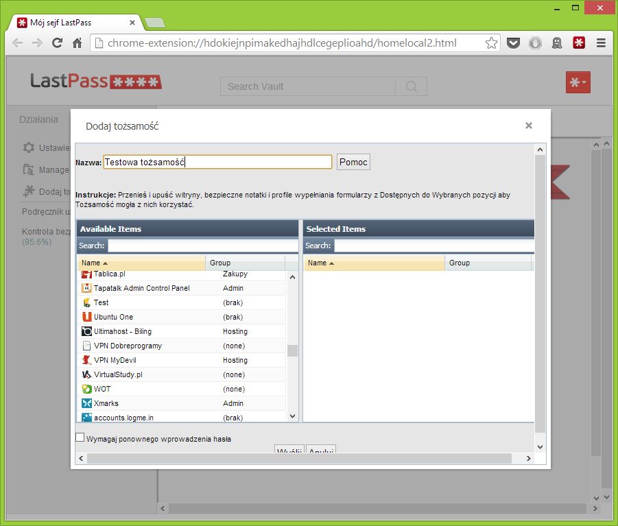The image size is (618, 526).
Task: Open Chrome hamburger menu
Action: (601, 43)
